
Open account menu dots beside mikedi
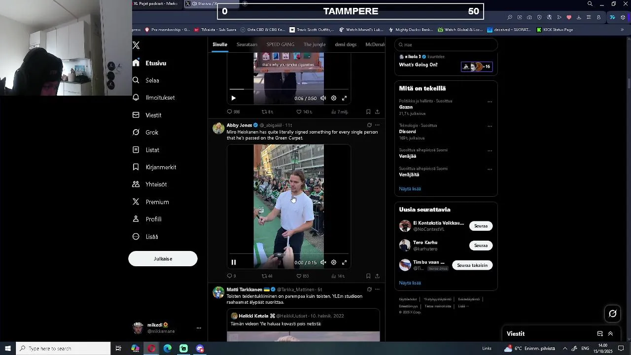[x=199, y=328]
